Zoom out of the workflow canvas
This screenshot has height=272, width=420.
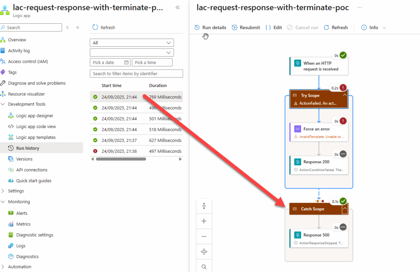click(204, 236)
